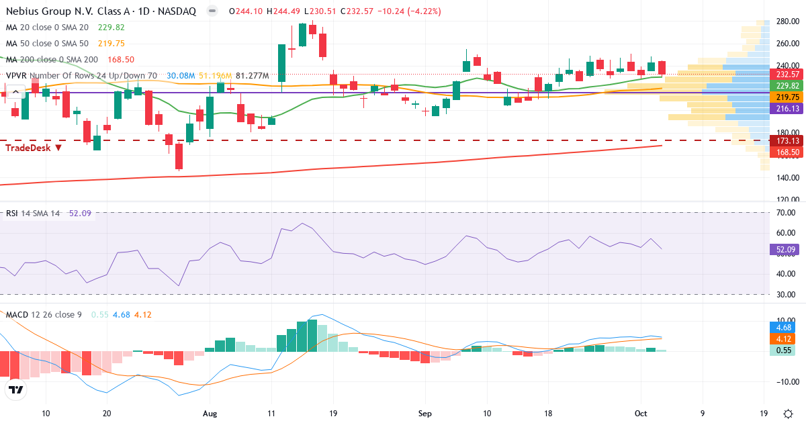This screenshot has height=423, width=806.
Task: Click the 30.00 RSI scale label
Action: 787,294
